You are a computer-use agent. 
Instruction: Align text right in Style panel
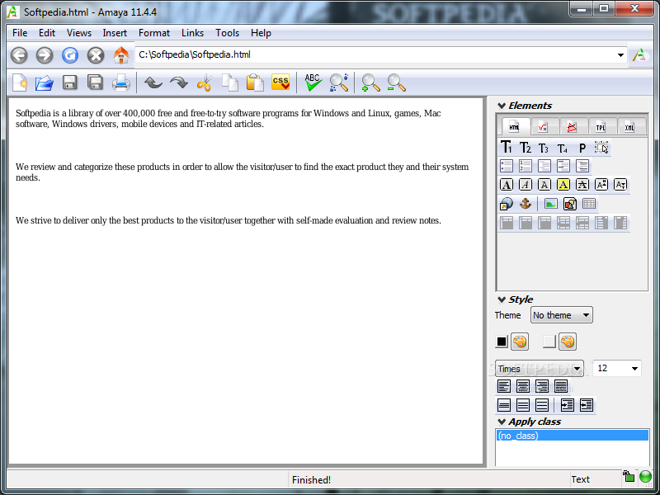542,386
